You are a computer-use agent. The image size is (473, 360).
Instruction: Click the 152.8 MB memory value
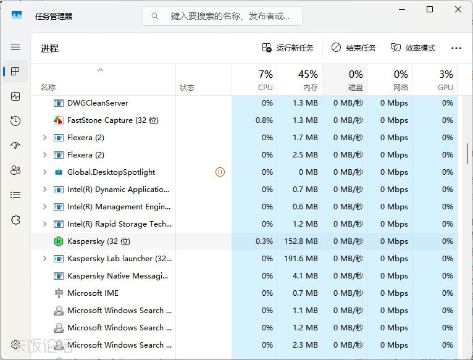point(301,241)
